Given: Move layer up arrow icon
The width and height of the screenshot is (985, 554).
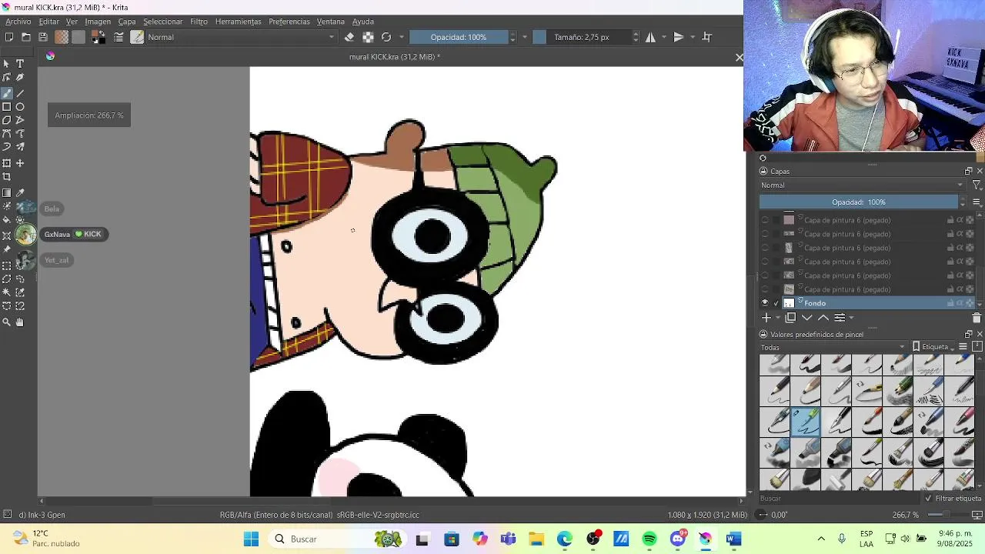Looking at the screenshot, I should 823,318.
